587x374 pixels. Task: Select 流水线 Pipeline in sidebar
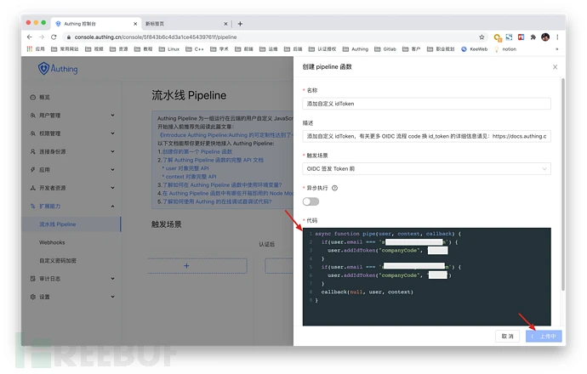tap(71, 224)
